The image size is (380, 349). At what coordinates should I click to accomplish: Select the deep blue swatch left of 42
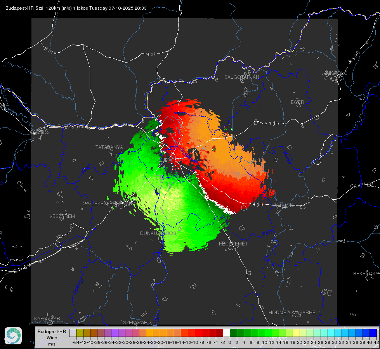tap(373, 333)
